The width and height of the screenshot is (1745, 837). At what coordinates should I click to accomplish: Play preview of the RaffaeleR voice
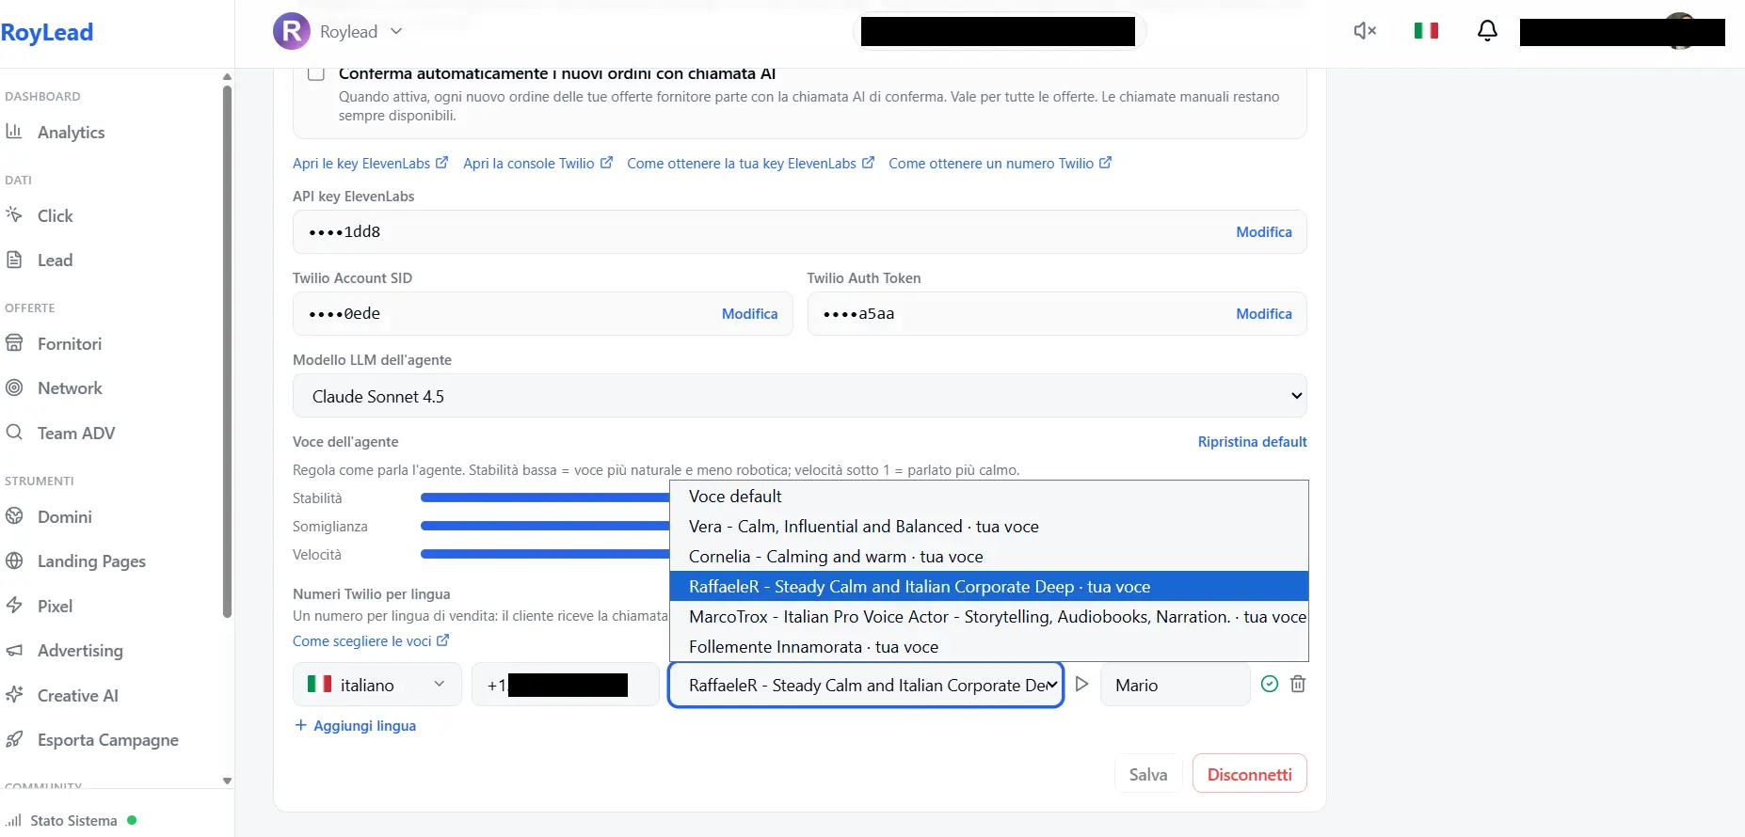pos(1081,684)
